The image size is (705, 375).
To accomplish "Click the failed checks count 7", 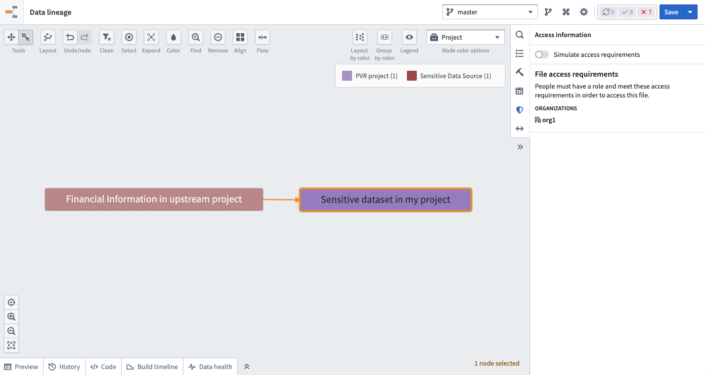I will [646, 12].
